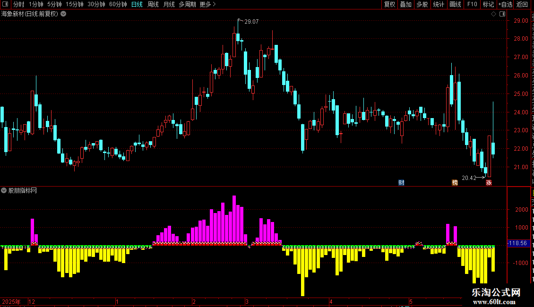Screen dimensions: 534x307
Task: Click the 海象新材(日线.前复权) title text
Action: point(30,14)
